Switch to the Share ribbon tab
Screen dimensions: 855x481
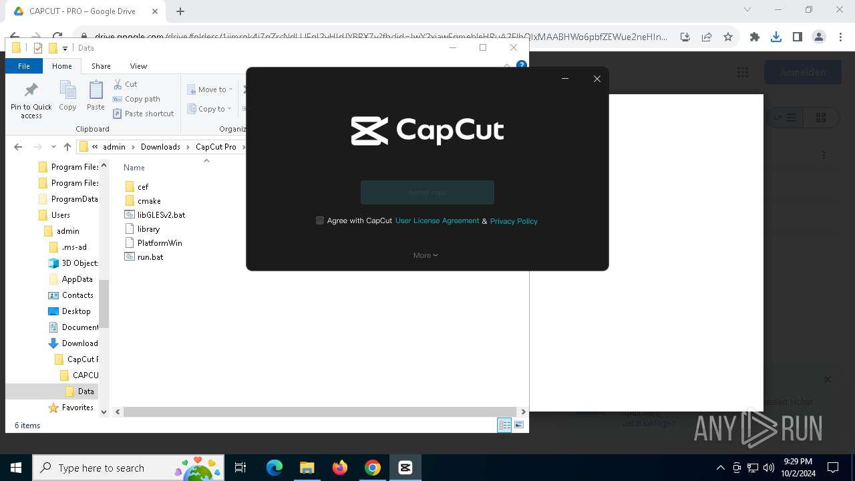[x=101, y=66]
